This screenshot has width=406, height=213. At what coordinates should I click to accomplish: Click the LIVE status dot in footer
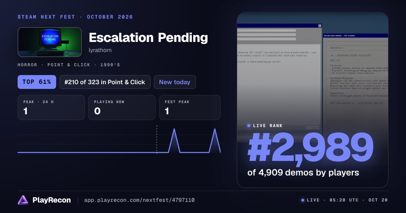click(303, 200)
